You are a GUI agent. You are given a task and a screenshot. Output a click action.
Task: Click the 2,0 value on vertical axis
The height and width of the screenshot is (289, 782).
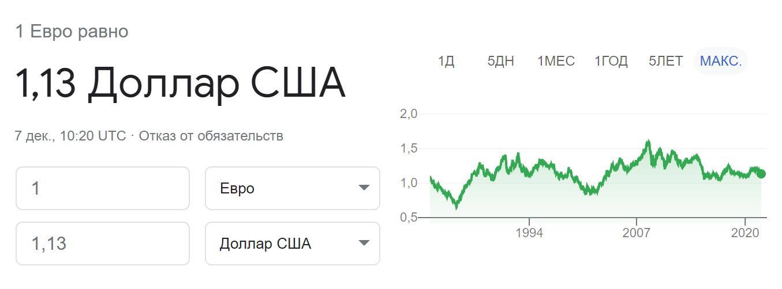408,114
